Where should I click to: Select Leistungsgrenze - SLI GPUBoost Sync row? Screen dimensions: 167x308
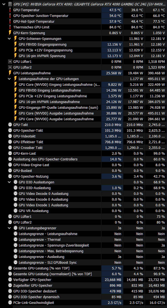(x=48, y=262)
